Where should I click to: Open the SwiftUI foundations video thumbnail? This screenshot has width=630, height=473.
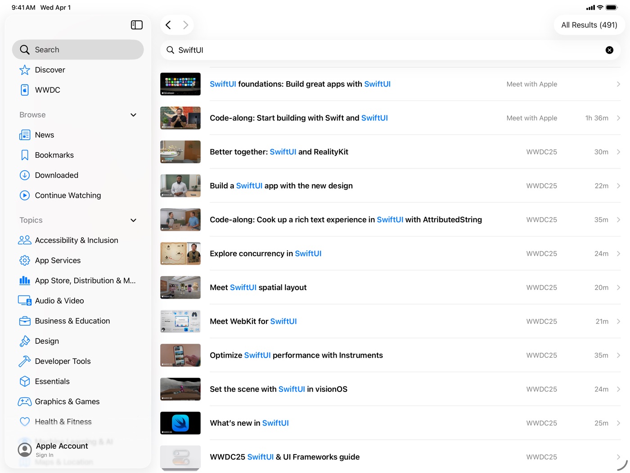click(180, 84)
